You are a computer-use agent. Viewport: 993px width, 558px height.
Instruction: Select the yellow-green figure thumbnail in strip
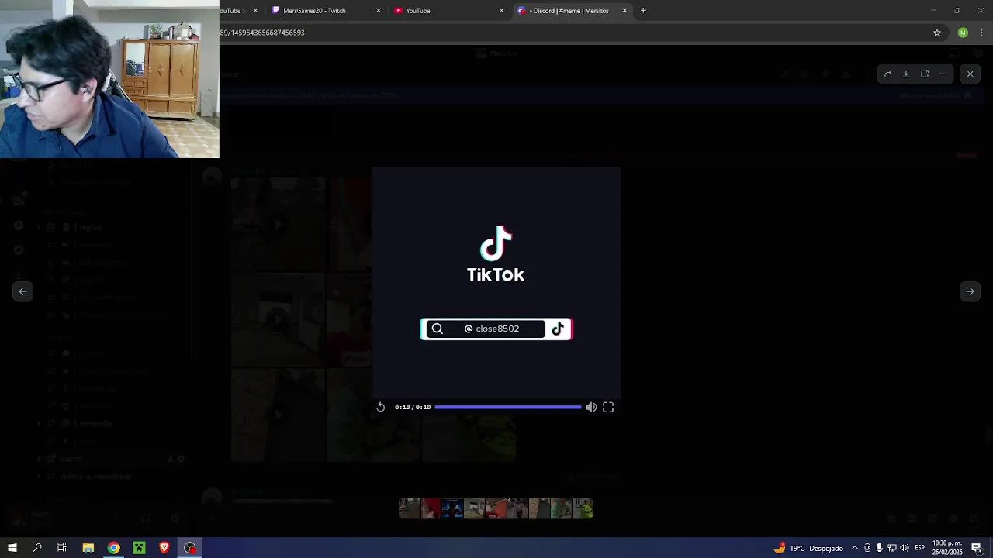583,508
